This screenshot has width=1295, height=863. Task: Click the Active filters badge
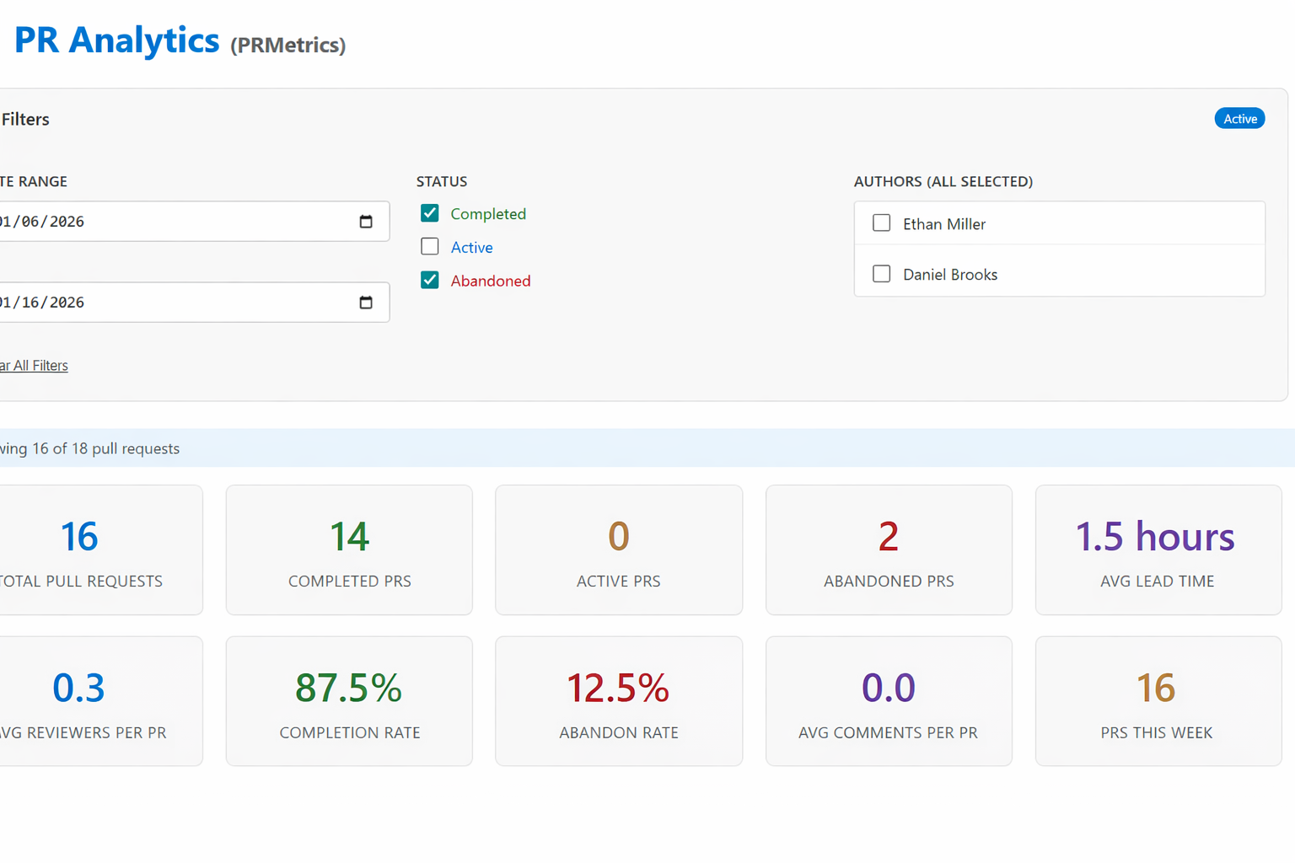(1239, 118)
